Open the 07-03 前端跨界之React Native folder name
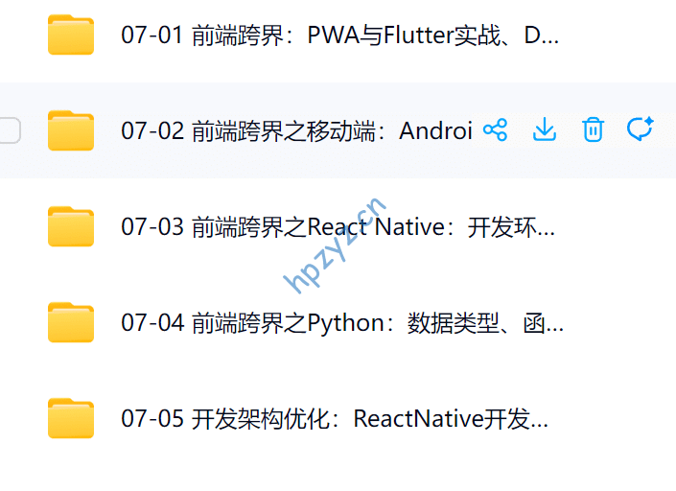 coord(338,227)
